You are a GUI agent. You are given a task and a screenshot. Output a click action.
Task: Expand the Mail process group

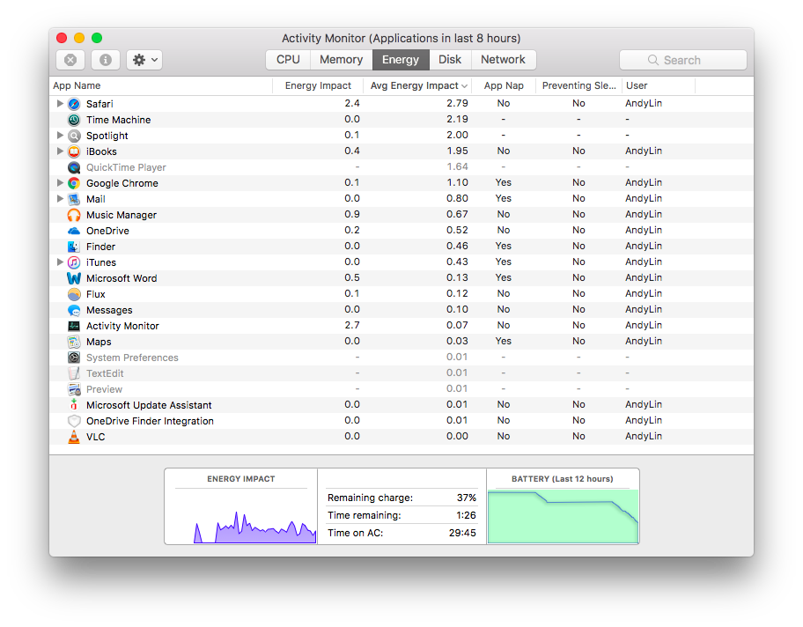click(x=60, y=199)
